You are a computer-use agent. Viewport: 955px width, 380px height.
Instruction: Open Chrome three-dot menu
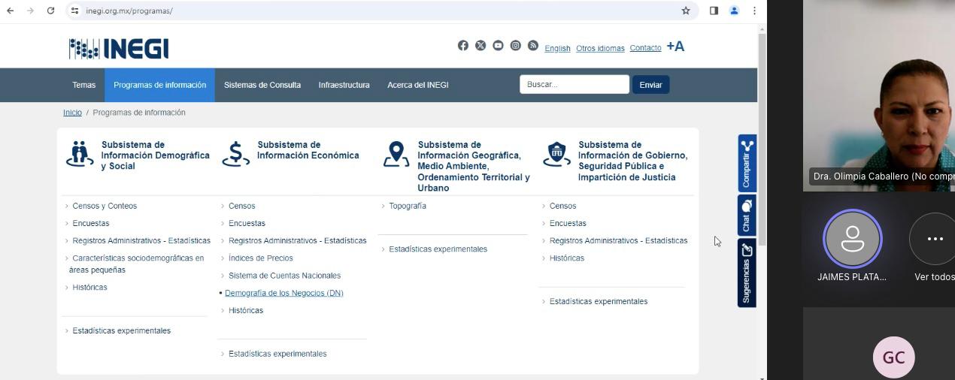point(754,11)
